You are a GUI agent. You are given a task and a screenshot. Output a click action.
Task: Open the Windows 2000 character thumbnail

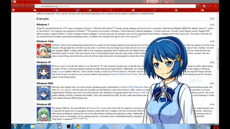44,93
